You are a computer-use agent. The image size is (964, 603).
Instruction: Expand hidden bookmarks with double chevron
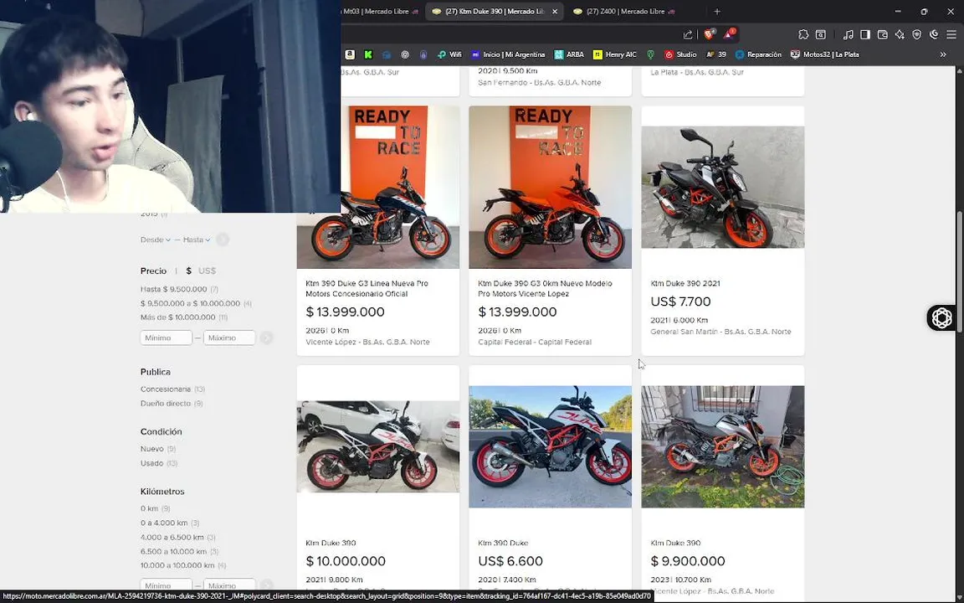(943, 54)
